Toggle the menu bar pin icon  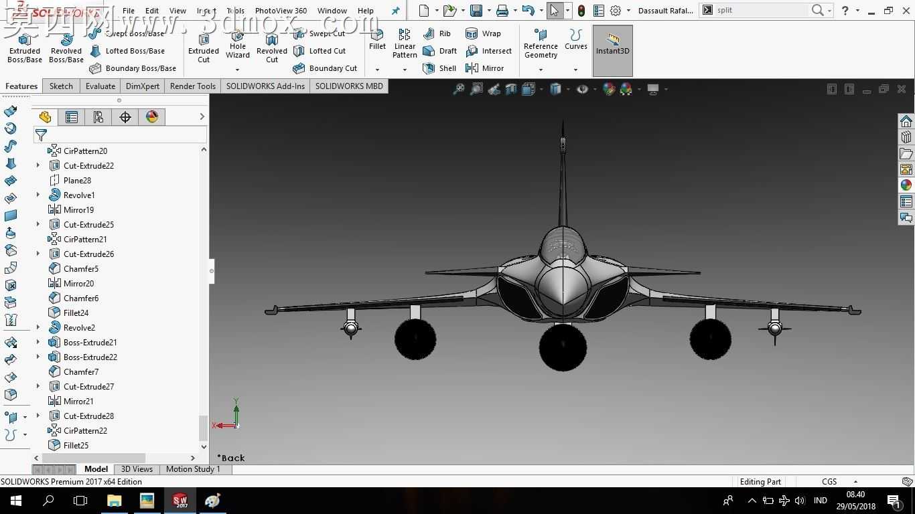coord(395,11)
